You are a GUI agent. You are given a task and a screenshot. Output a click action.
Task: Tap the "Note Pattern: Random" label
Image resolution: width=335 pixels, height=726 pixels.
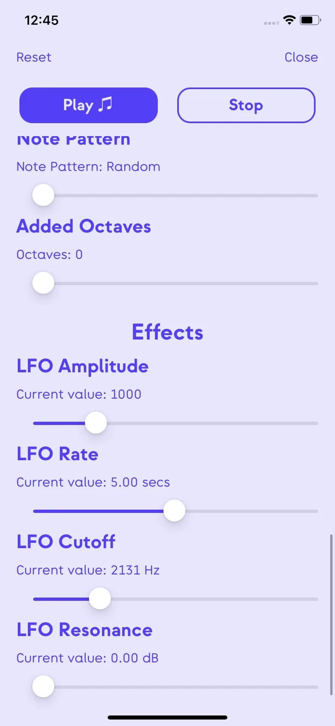pos(88,167)
